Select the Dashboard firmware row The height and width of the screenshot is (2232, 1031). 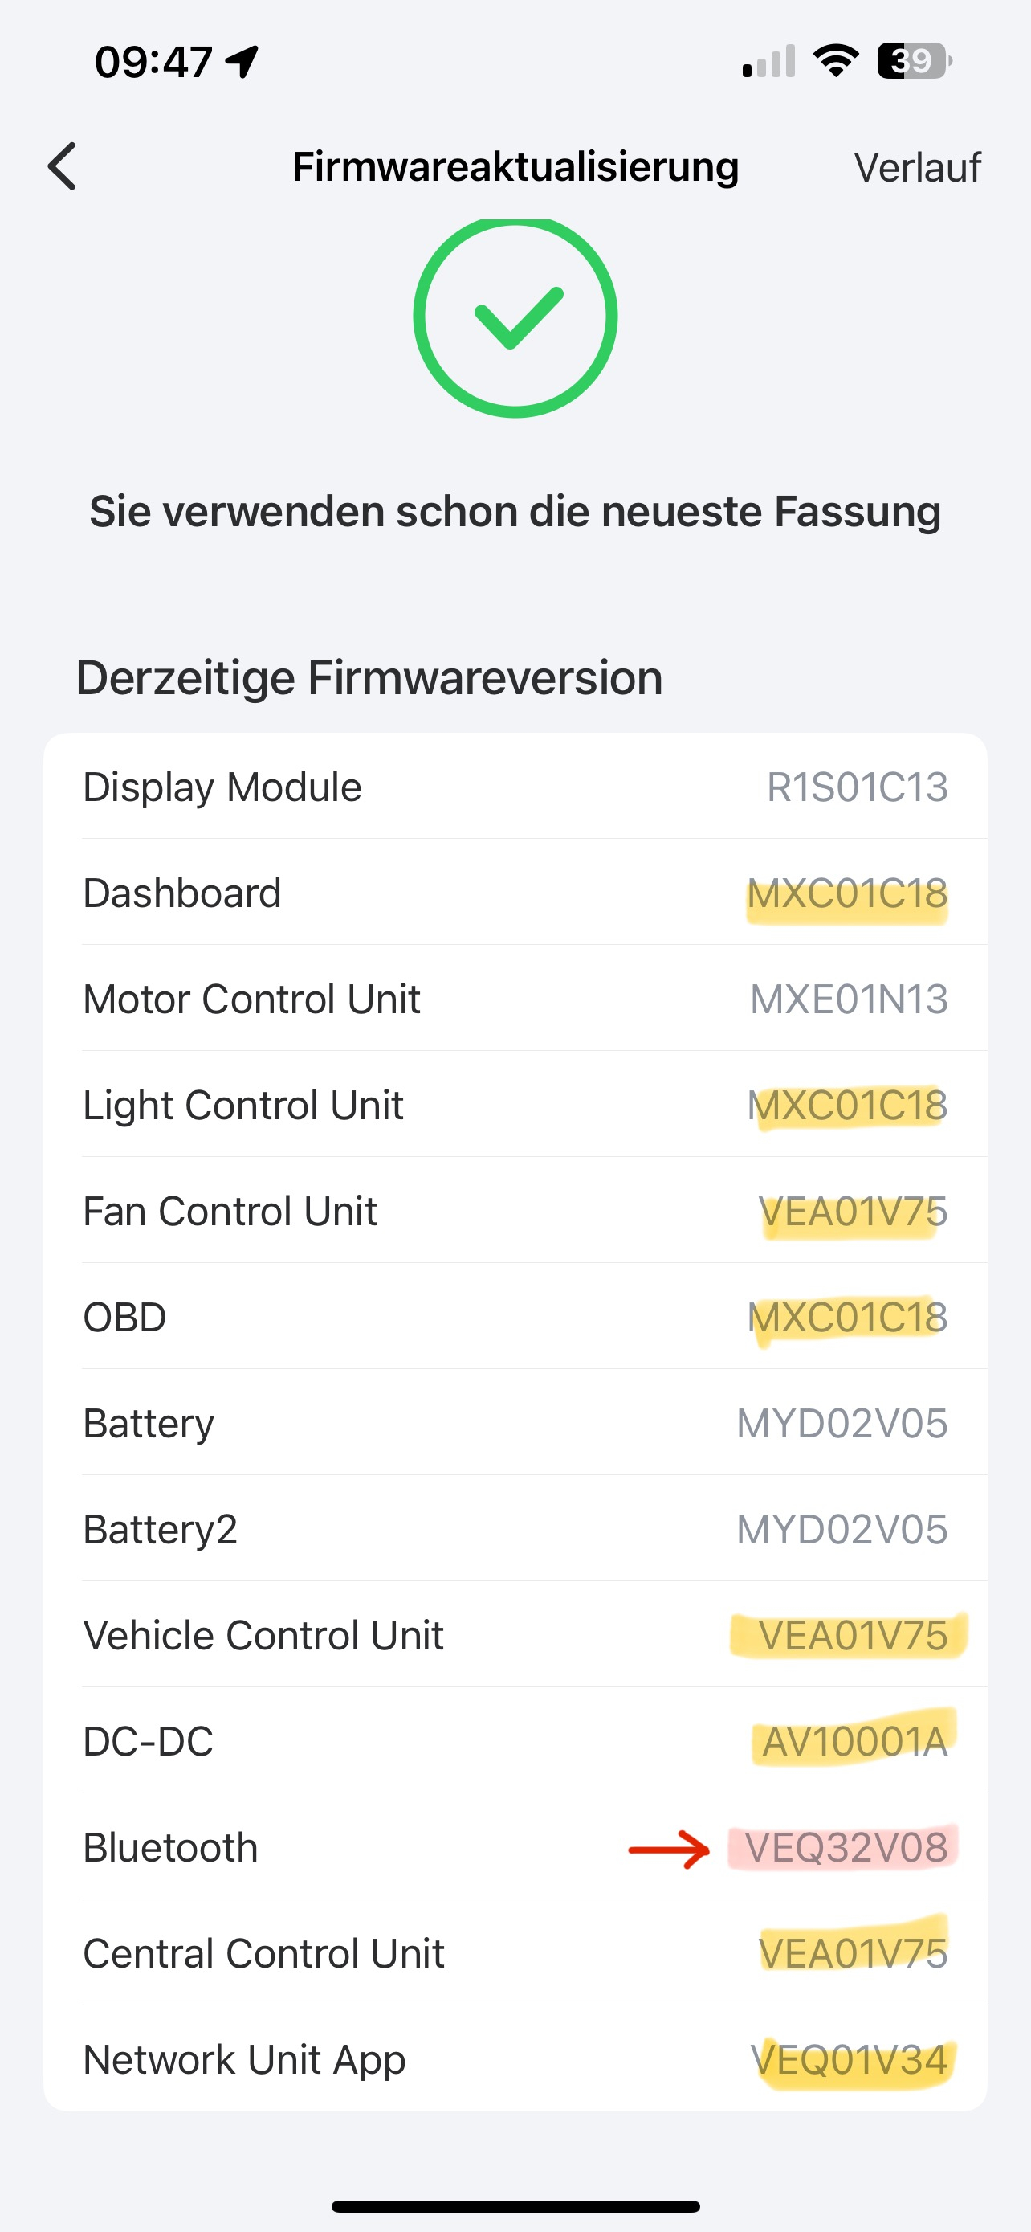[x=515, y=893]
